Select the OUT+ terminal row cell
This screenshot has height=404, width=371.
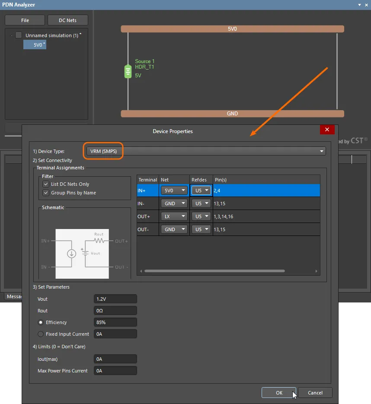tap(148, 216)
